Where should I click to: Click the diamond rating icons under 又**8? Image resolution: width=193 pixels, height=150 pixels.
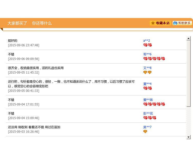coord(147,72)
